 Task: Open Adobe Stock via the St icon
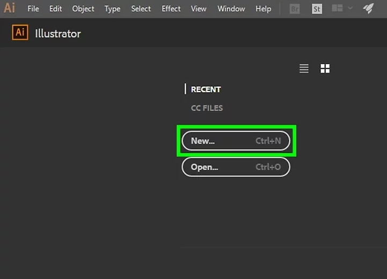[317, 9]
